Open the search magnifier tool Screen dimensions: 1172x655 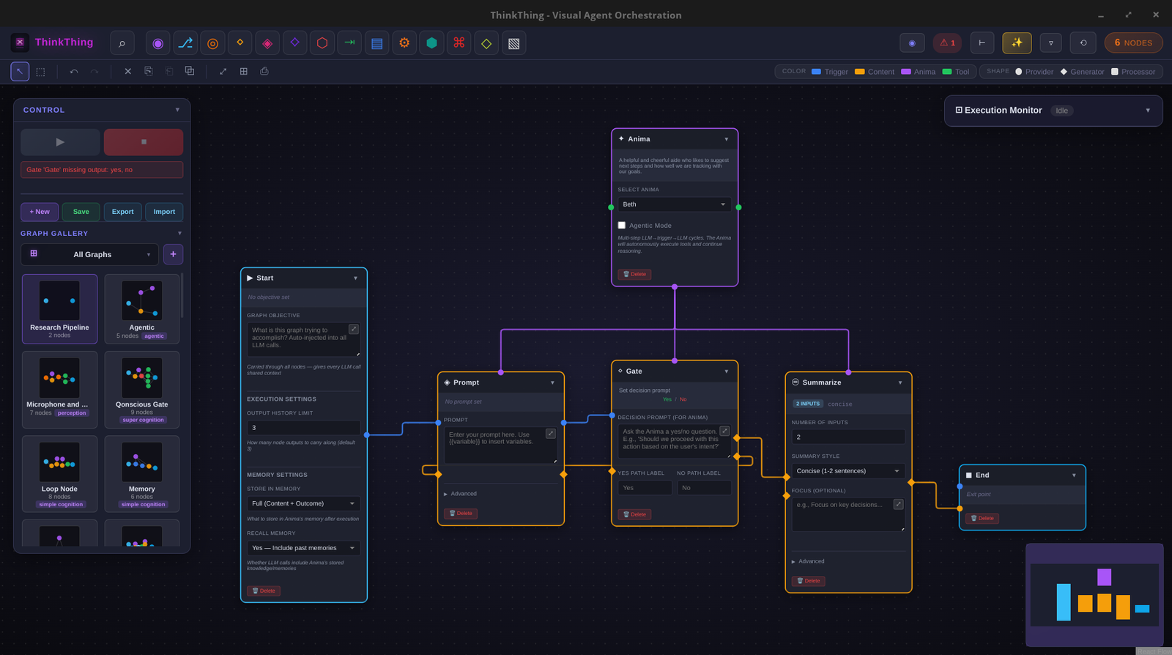pyautogui.click(x=122, y=43)
